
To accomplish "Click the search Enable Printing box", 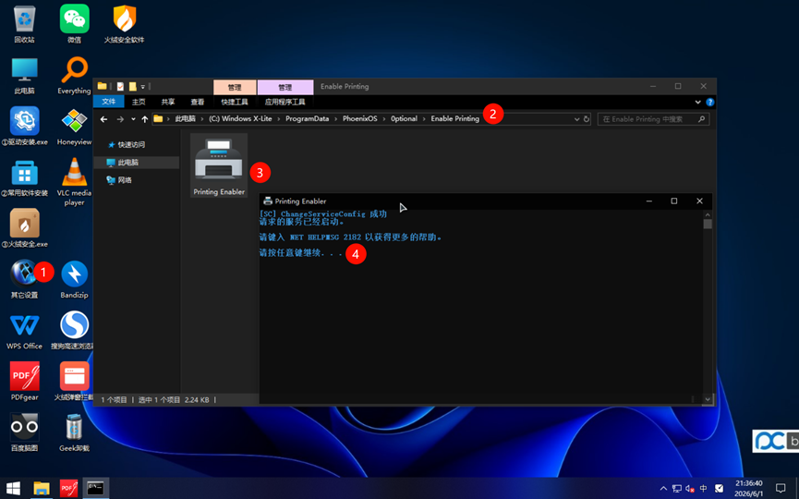I will coord(653,119).
